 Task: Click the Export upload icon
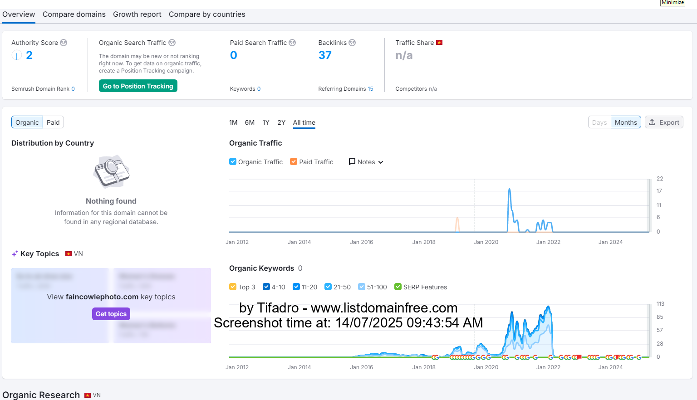(x=652, y=122)
